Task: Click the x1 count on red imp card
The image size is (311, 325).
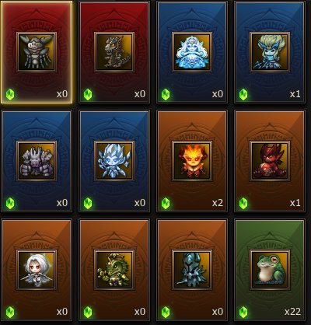Action: click(295, 203)
